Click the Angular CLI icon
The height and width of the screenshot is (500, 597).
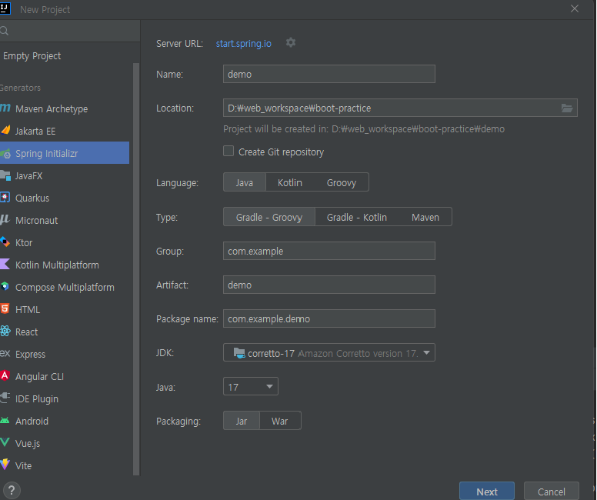pyautogui.click(x=5, y=376)
